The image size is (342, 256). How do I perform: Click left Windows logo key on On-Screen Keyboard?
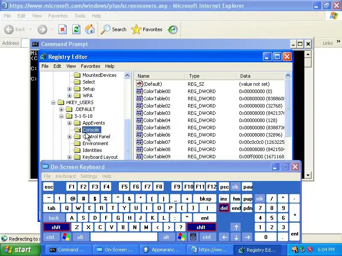66,237
